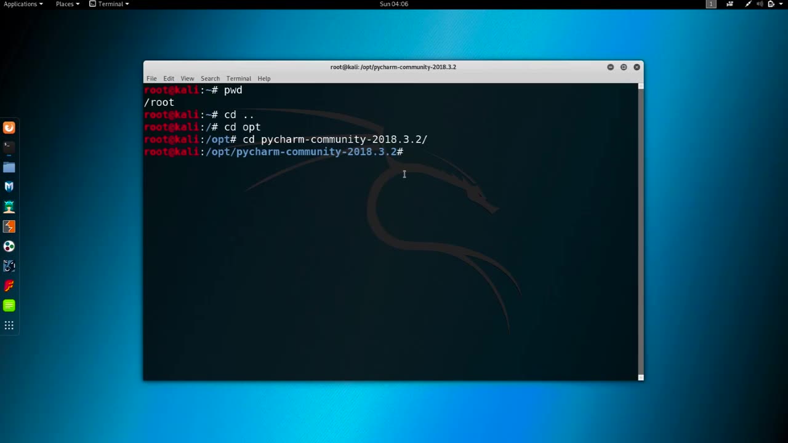Launch Maltego from the dock
Screen dimensions: 788x443
click(x=9, y=266)
